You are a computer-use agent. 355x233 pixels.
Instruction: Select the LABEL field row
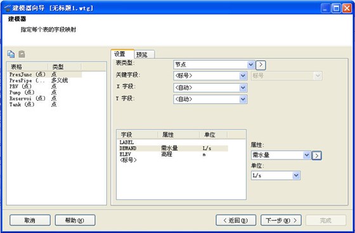tap(173, 142)
